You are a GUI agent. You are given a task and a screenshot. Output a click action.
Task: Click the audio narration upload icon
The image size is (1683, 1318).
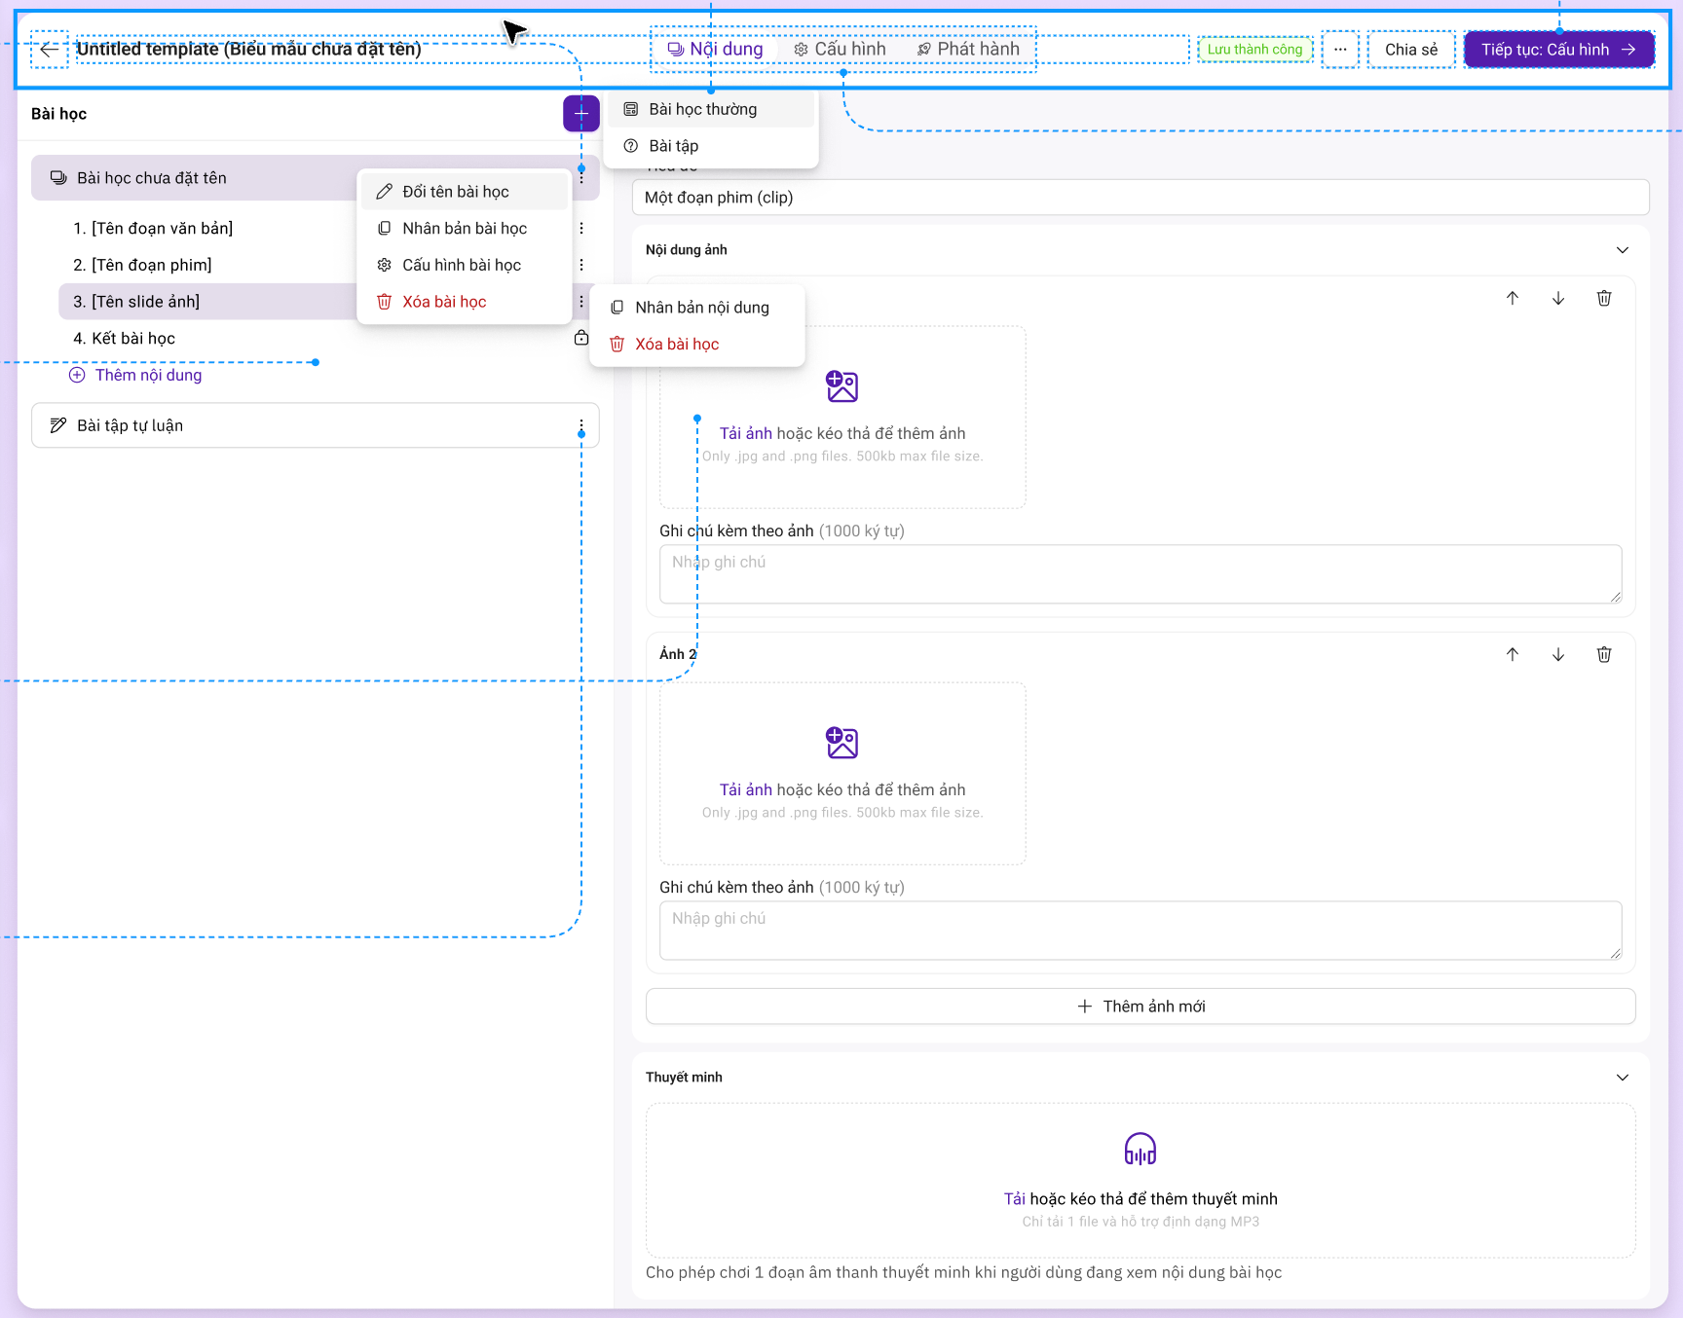click(1141, 1149)
